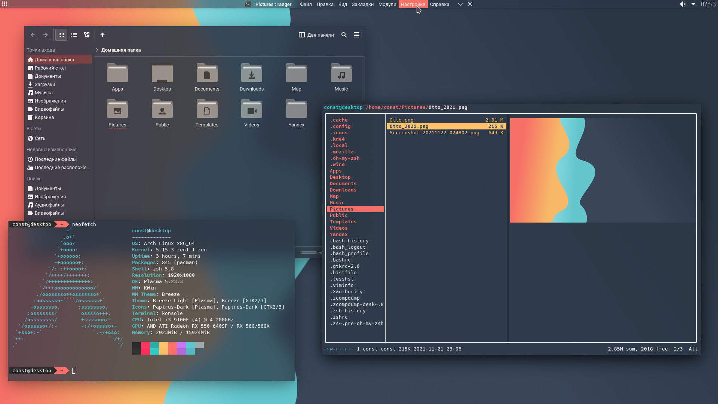This screenshot has height=404, width=718.
Task: Select Рабочий стол in places sidebar
Action: tap(59, 68)
